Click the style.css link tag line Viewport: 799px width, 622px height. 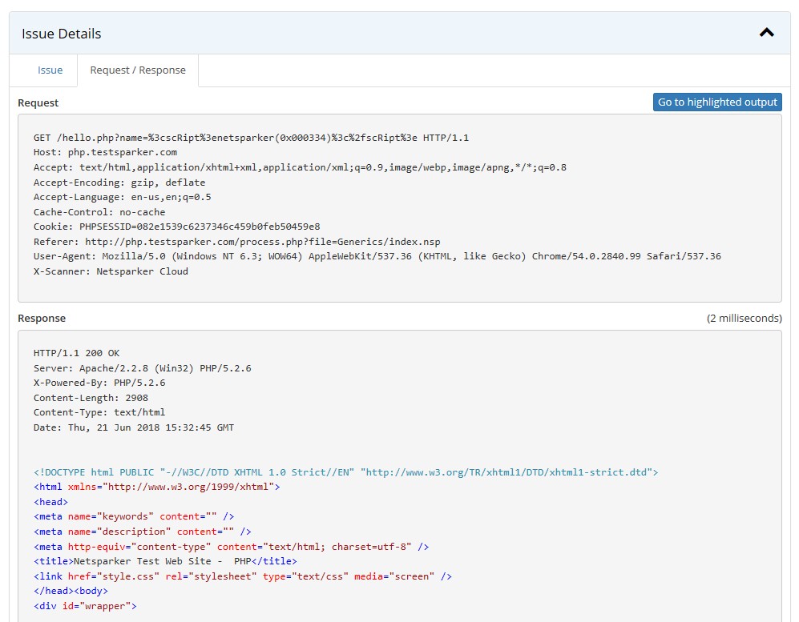click(243, 576)
